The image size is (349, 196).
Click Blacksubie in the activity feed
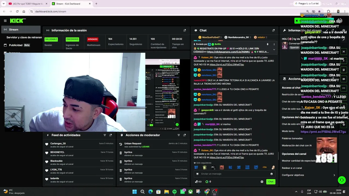56,161
